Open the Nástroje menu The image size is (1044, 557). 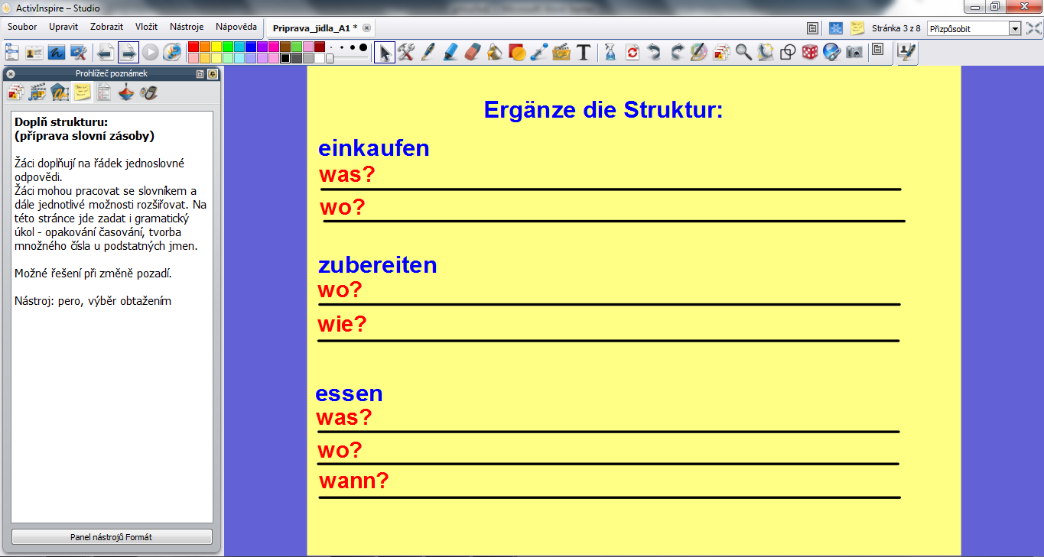pos(187,27)
